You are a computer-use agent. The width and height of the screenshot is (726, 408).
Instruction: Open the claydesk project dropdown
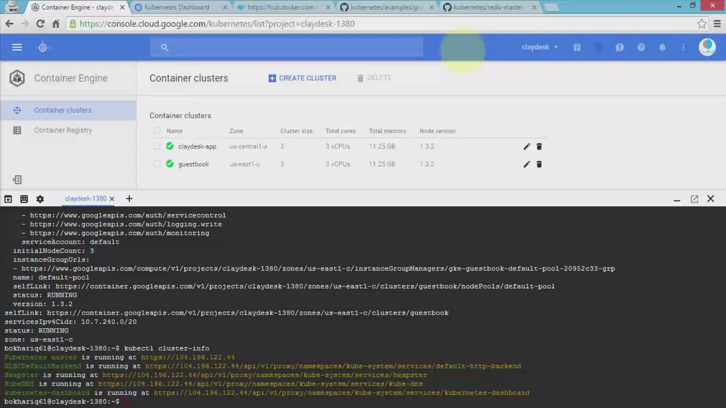pyautogui.click(x=540, y=47)
